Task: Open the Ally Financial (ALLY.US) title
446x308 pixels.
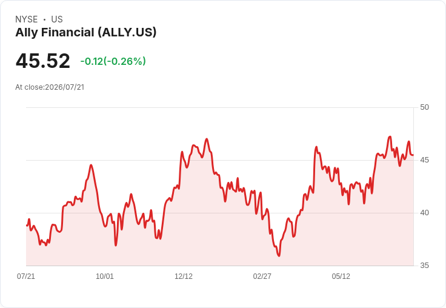Action: tap(86, 33)
